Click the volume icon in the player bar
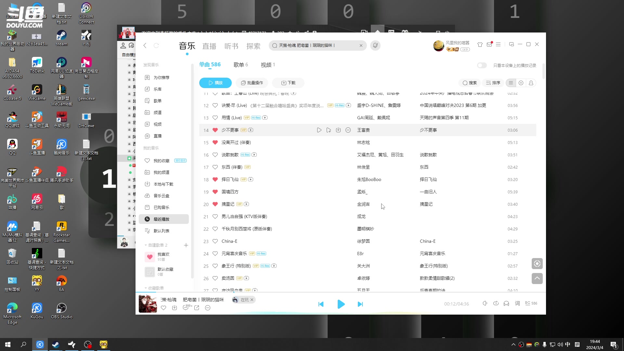Viewport: 624px width, 351px height. point(485,304)
